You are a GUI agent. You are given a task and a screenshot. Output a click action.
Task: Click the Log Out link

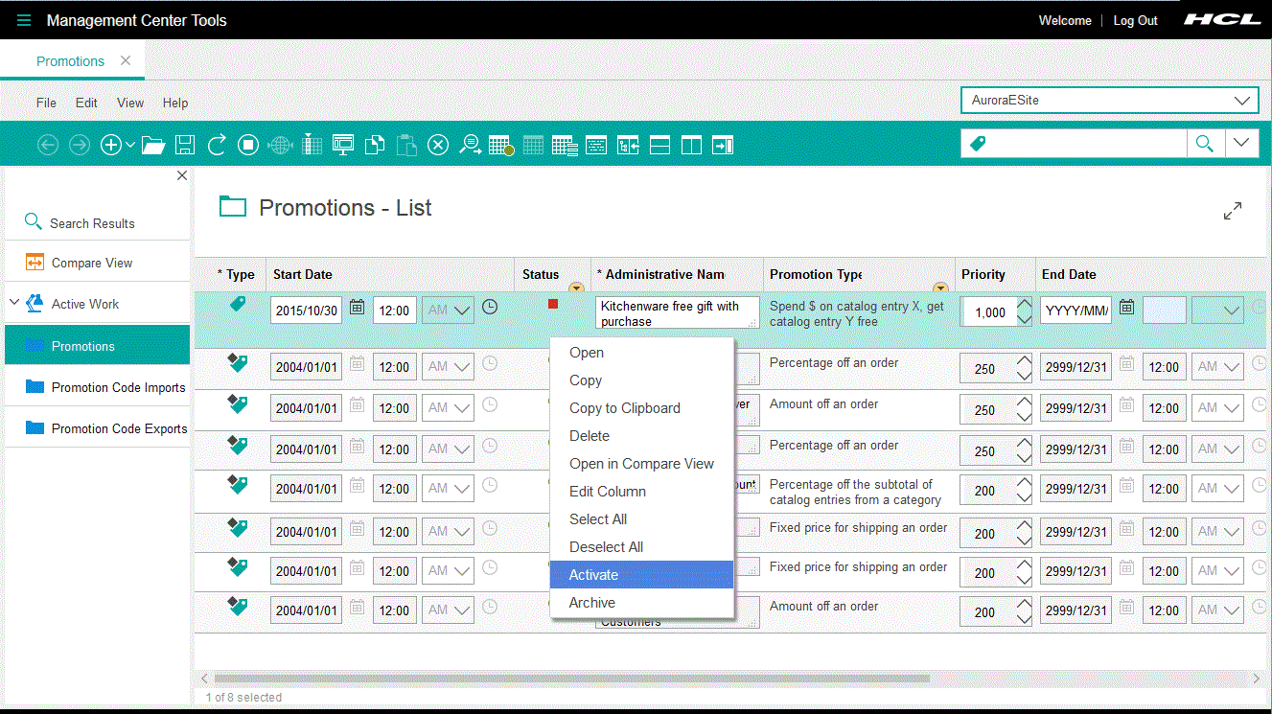coord(1135,20)
